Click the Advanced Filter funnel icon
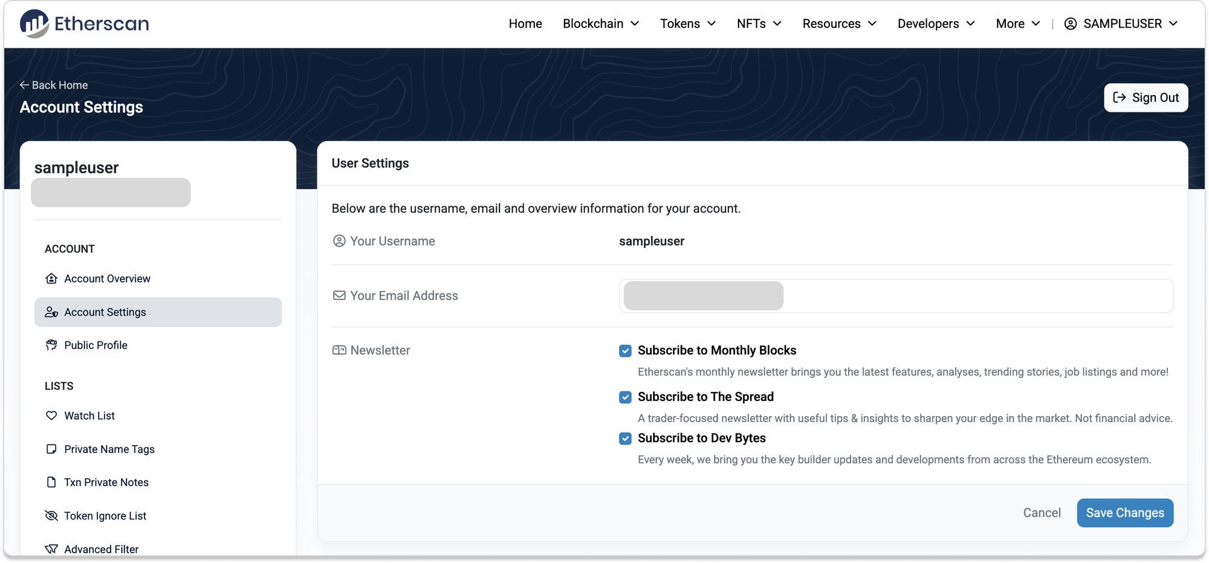The height and width of the screenshot is (563, 1209). point(51,548)
